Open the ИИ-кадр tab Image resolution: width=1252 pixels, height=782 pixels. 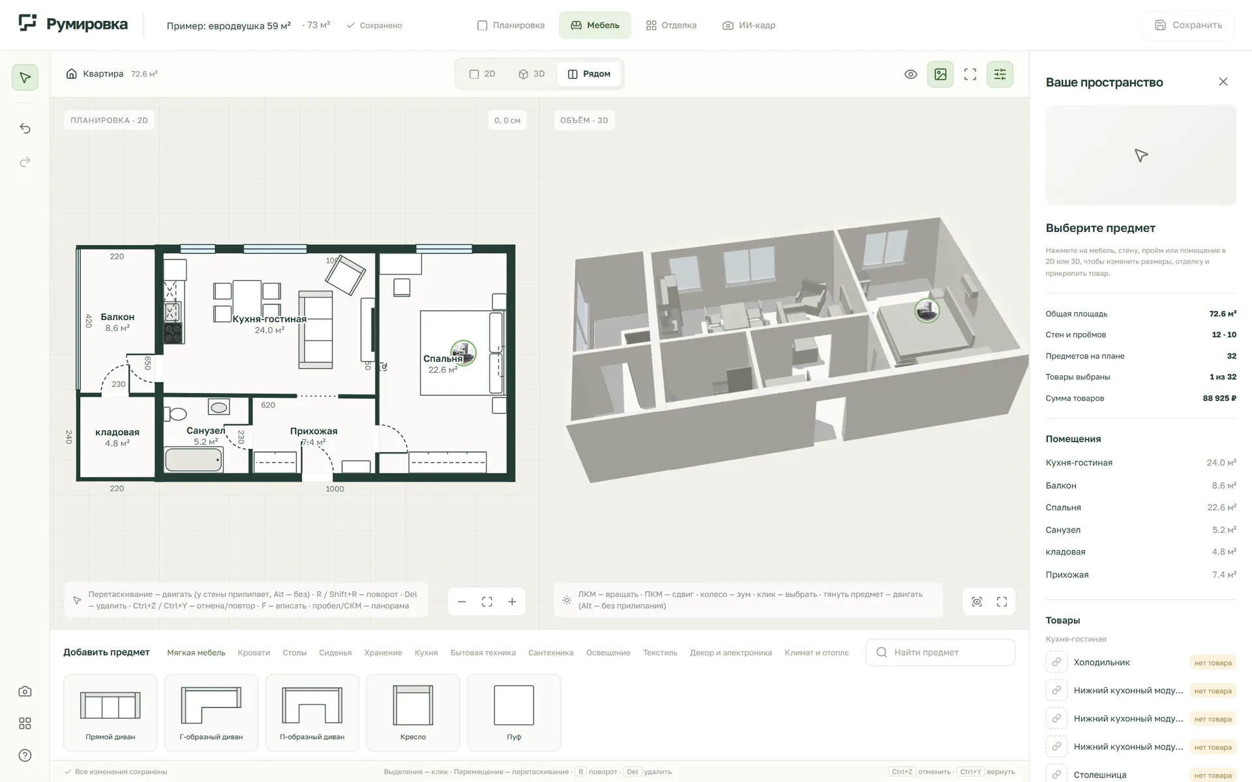[x=749, y=25]
